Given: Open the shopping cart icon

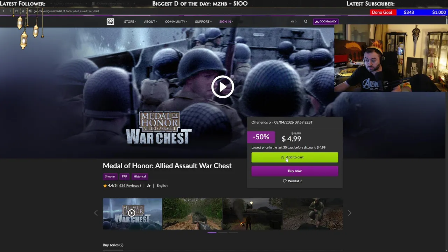Looking at the screenshot, I should [x=293, y=22].
